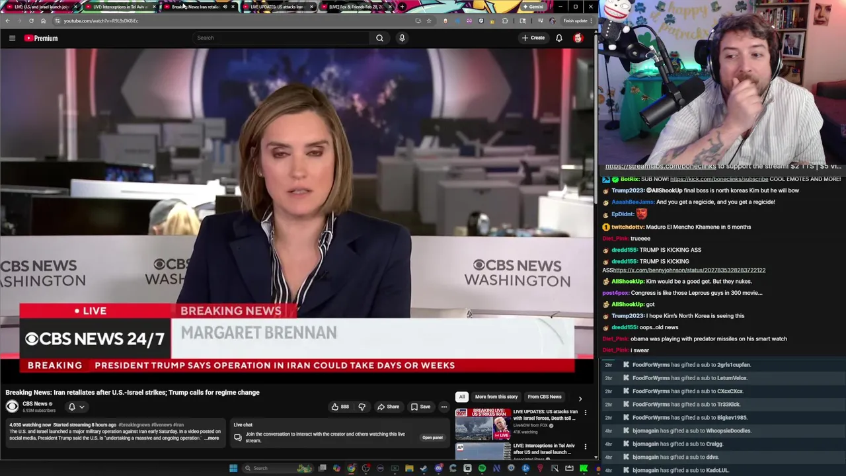Screen dimensions: 846x476
Task: Click chat username 'AasahBeeJams'
Action: 633,202
